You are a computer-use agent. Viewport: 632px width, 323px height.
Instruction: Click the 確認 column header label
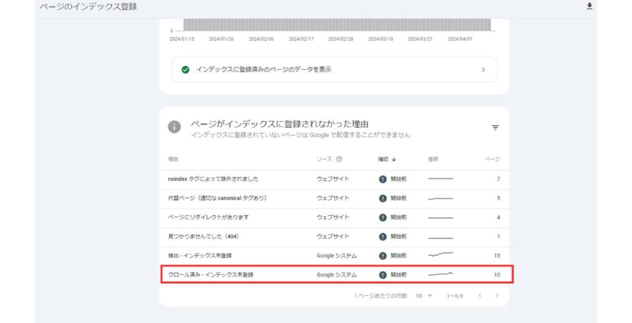pos(383,159)
